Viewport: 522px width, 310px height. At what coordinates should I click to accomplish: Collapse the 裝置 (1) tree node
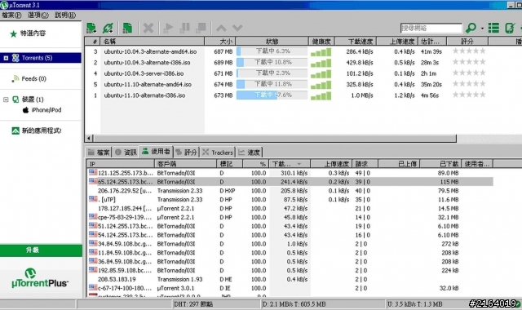tap(6, 100)
